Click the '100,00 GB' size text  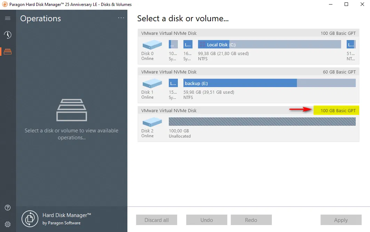point(179,131)
